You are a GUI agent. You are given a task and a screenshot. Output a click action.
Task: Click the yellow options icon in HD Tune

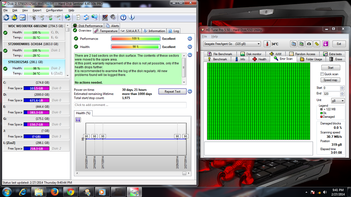click(x=317, y=44)
